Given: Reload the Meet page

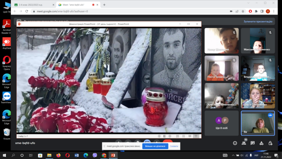Looking at the screenshot, I should coord(27,11).
